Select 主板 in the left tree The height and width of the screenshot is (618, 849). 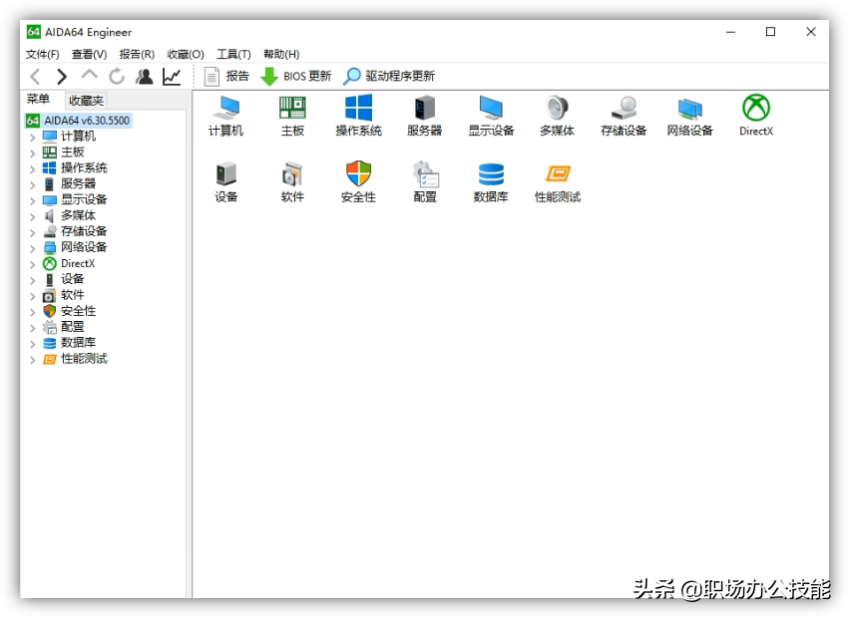(x=72, y=153)
